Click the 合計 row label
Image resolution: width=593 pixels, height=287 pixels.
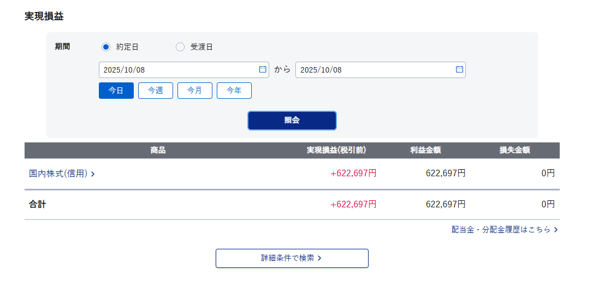click(x=38, y=205)
